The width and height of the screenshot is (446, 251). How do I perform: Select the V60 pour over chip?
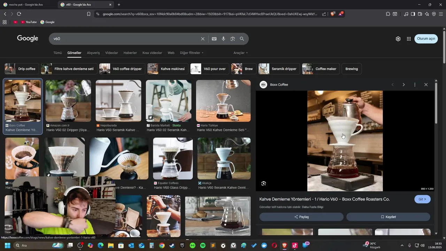point(209,69)
